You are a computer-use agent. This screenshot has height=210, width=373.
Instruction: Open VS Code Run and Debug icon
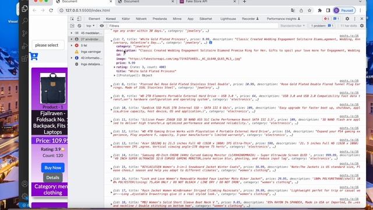[x=24, y=45]
